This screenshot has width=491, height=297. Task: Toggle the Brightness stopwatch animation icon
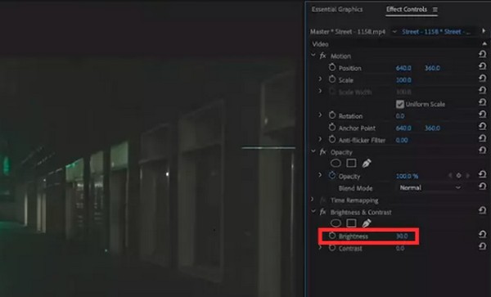pos(332,236)
